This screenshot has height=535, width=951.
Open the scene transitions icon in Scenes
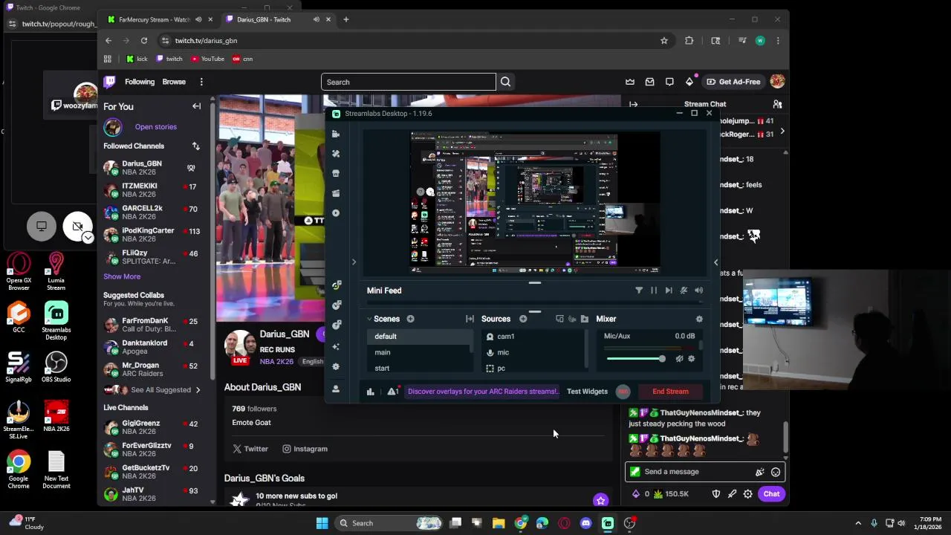tap(470, 319)
